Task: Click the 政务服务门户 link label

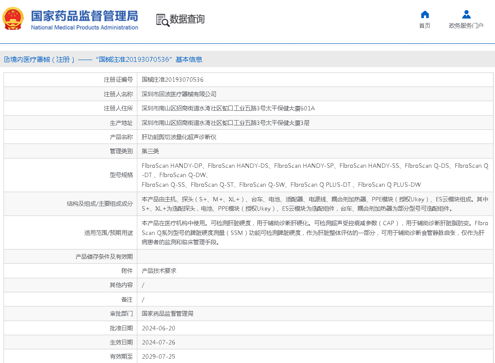Action: tap(466, 26)
